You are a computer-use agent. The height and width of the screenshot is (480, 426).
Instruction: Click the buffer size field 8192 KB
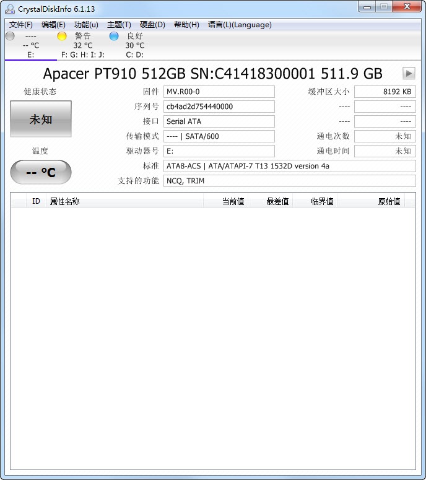[385, 92]
